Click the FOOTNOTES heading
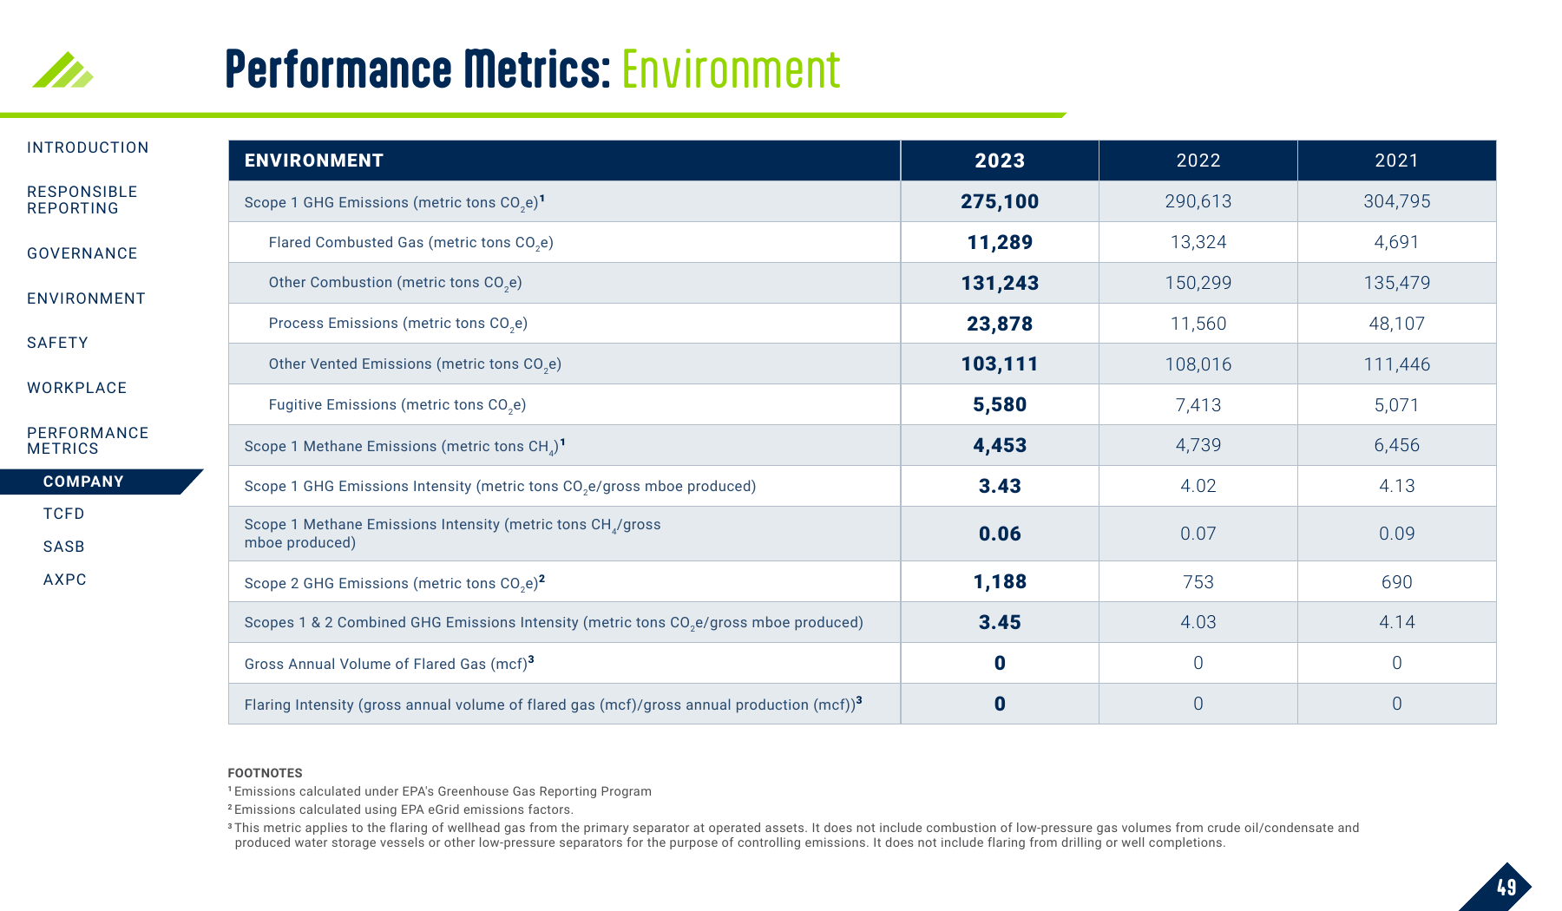 [266, 773]
